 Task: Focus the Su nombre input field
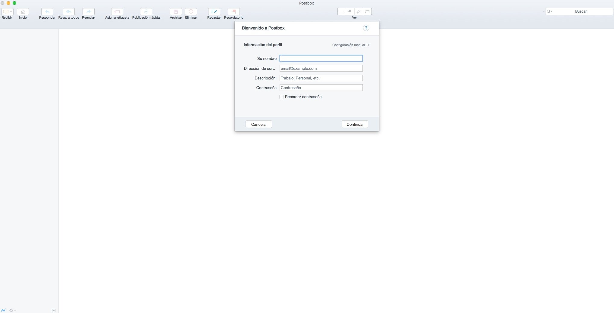pyautogui.click(x=321, y=58)
